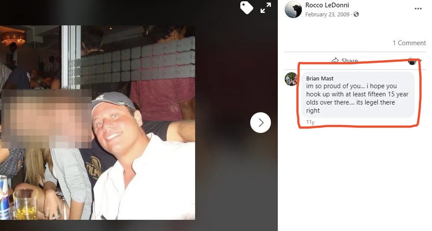Enter fullscreen with the expand arrows icon
Image resolution: width=432 pixels, height=231 pixels.
[x=266, y=8]
